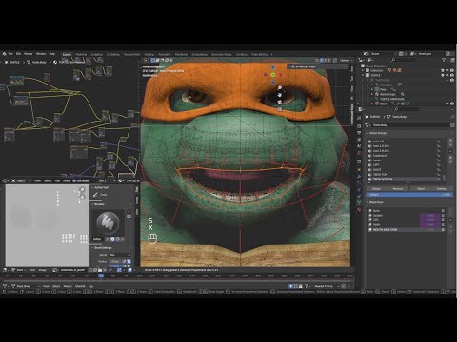Click the viewport zoom magnifier gizmo
457x342 pixels.
click(x=280, y=87)
